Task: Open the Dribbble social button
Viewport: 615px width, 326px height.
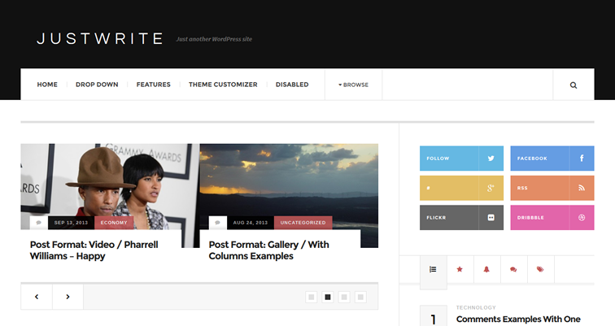Action: pos(552,217)
